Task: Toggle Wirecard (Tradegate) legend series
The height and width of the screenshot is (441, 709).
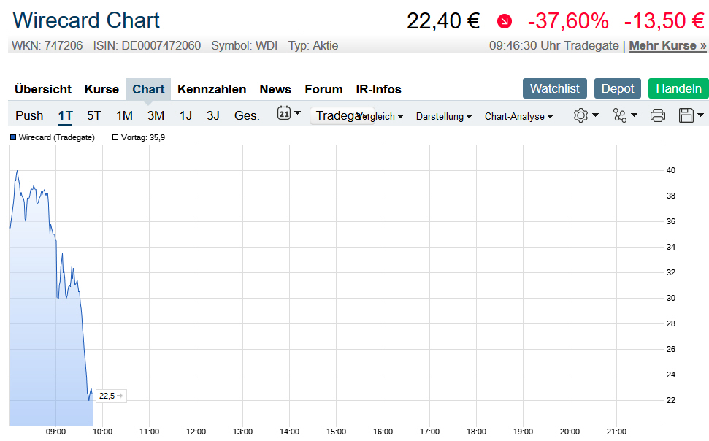Action: [53, 137]
